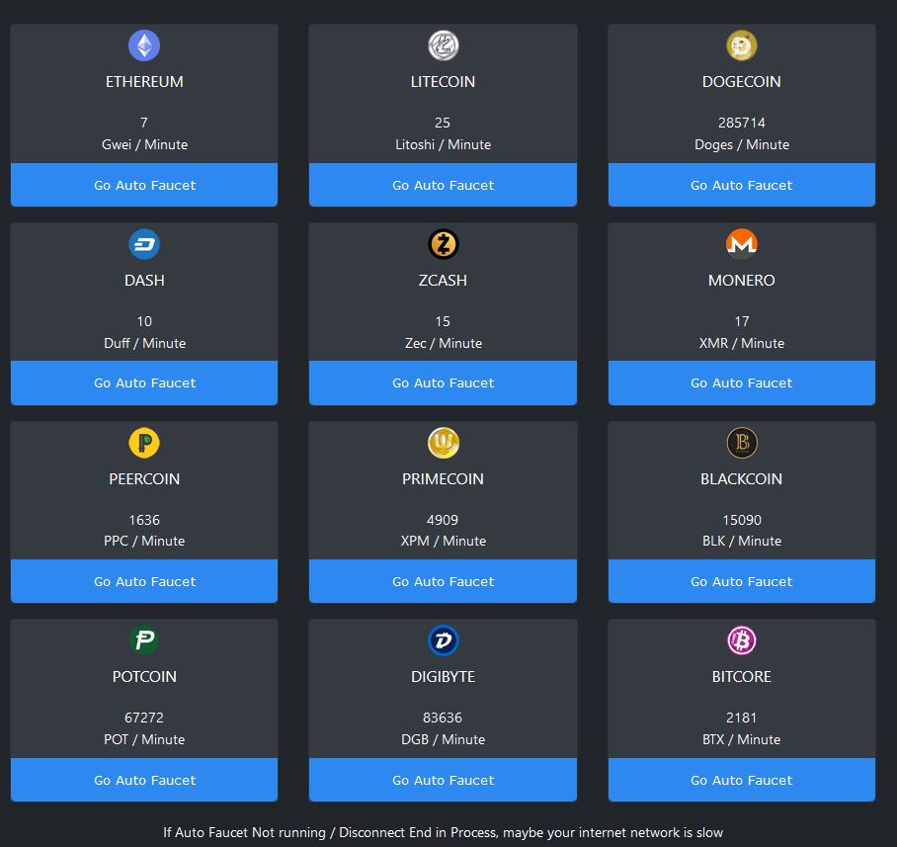
Task: Click the 'Doges / Minute' label
Action: click(x=741, y=144)
